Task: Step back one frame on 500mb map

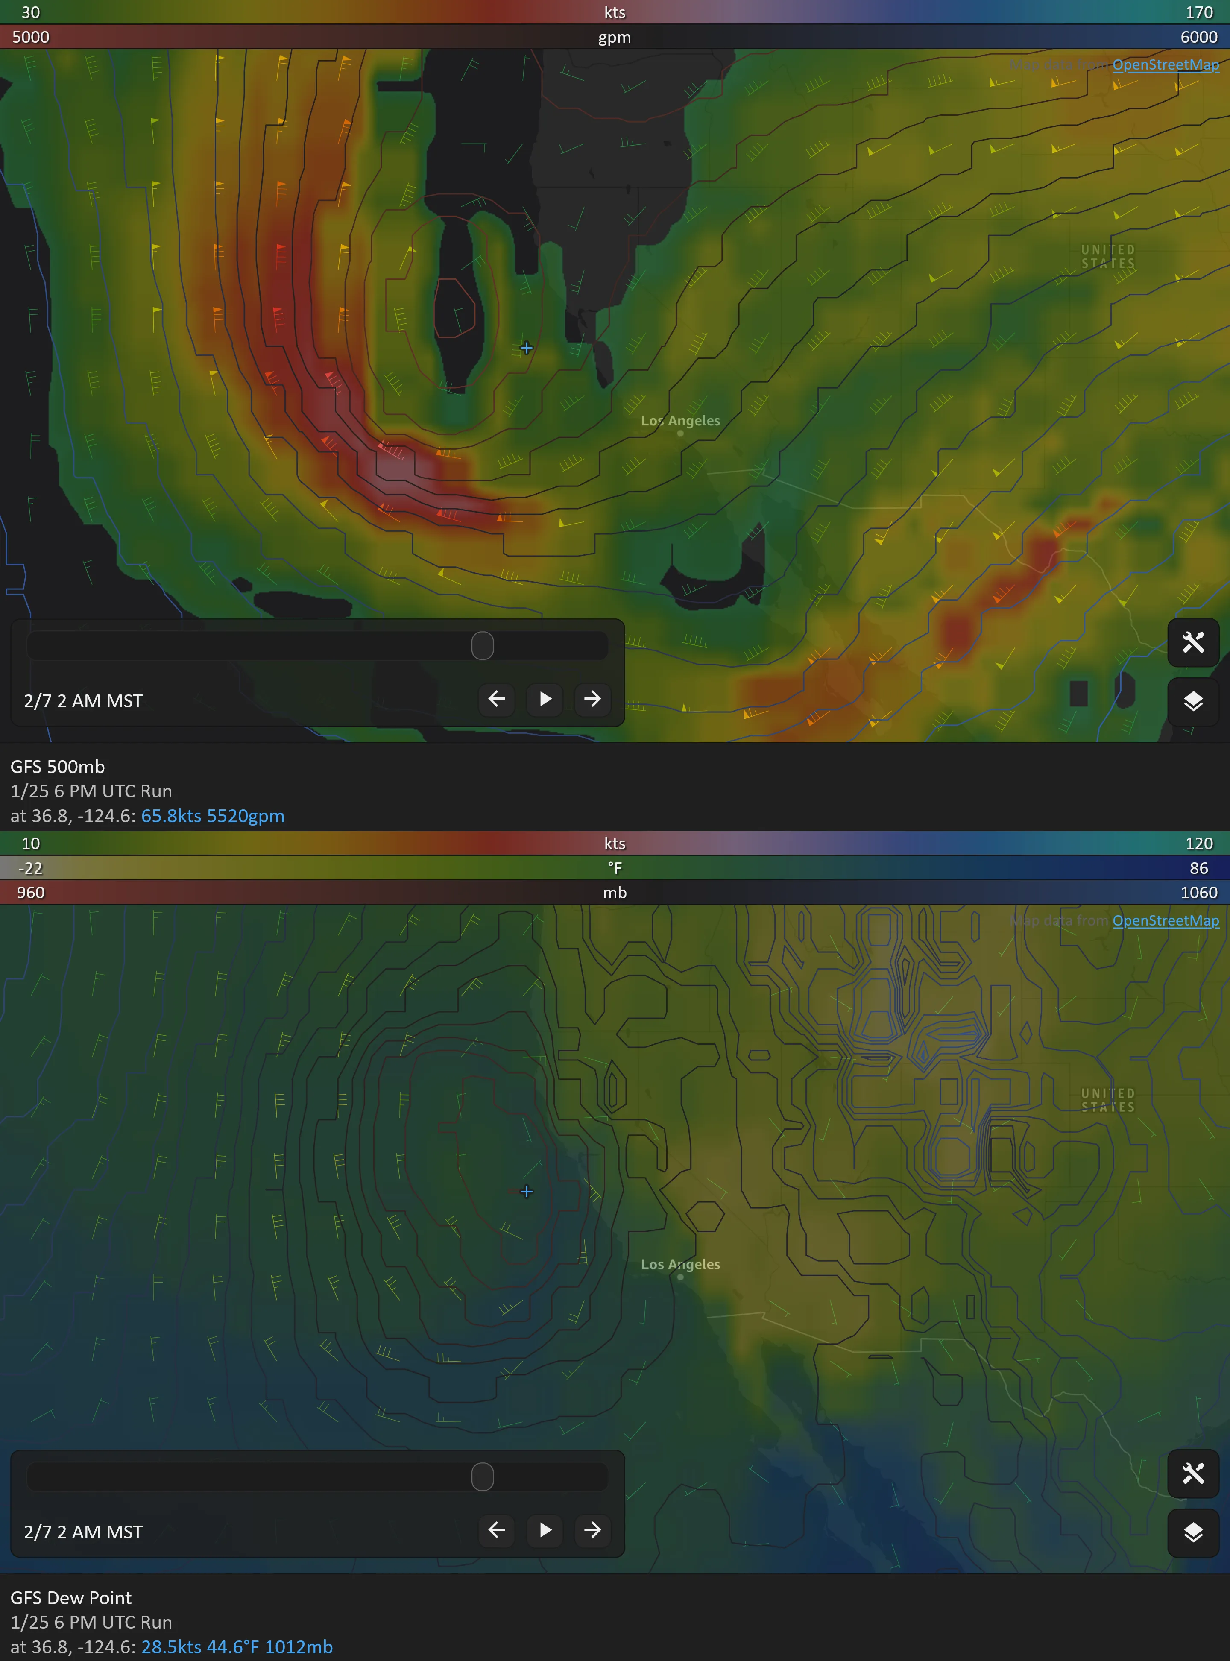Action: [x=497, y=699]
